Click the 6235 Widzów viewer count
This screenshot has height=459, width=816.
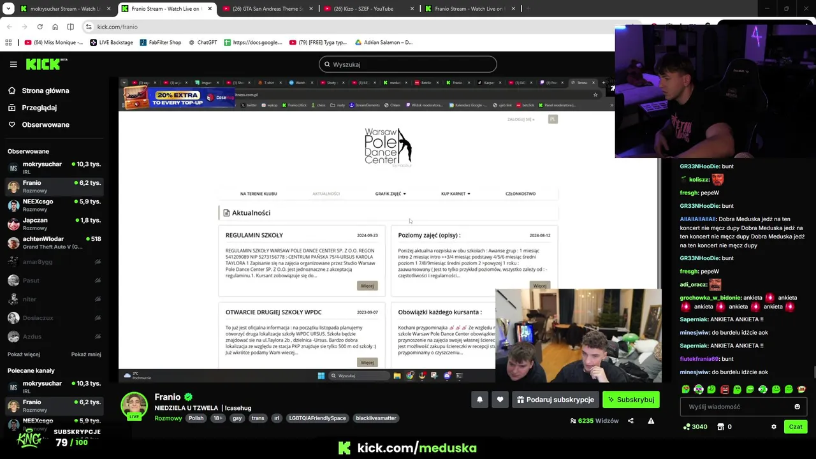[594, 421]
